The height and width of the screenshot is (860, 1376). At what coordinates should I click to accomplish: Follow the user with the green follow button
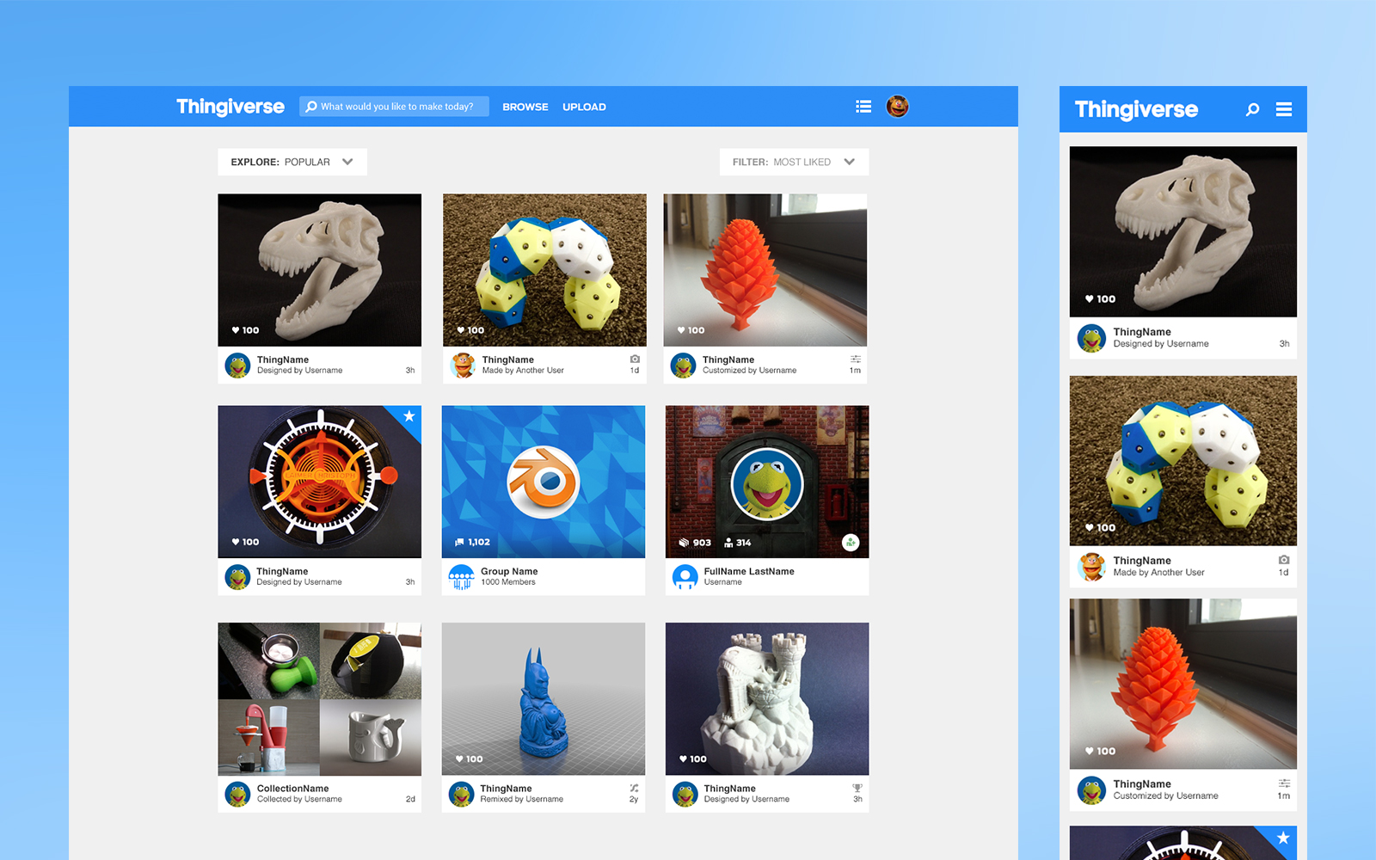pos(851,543)
